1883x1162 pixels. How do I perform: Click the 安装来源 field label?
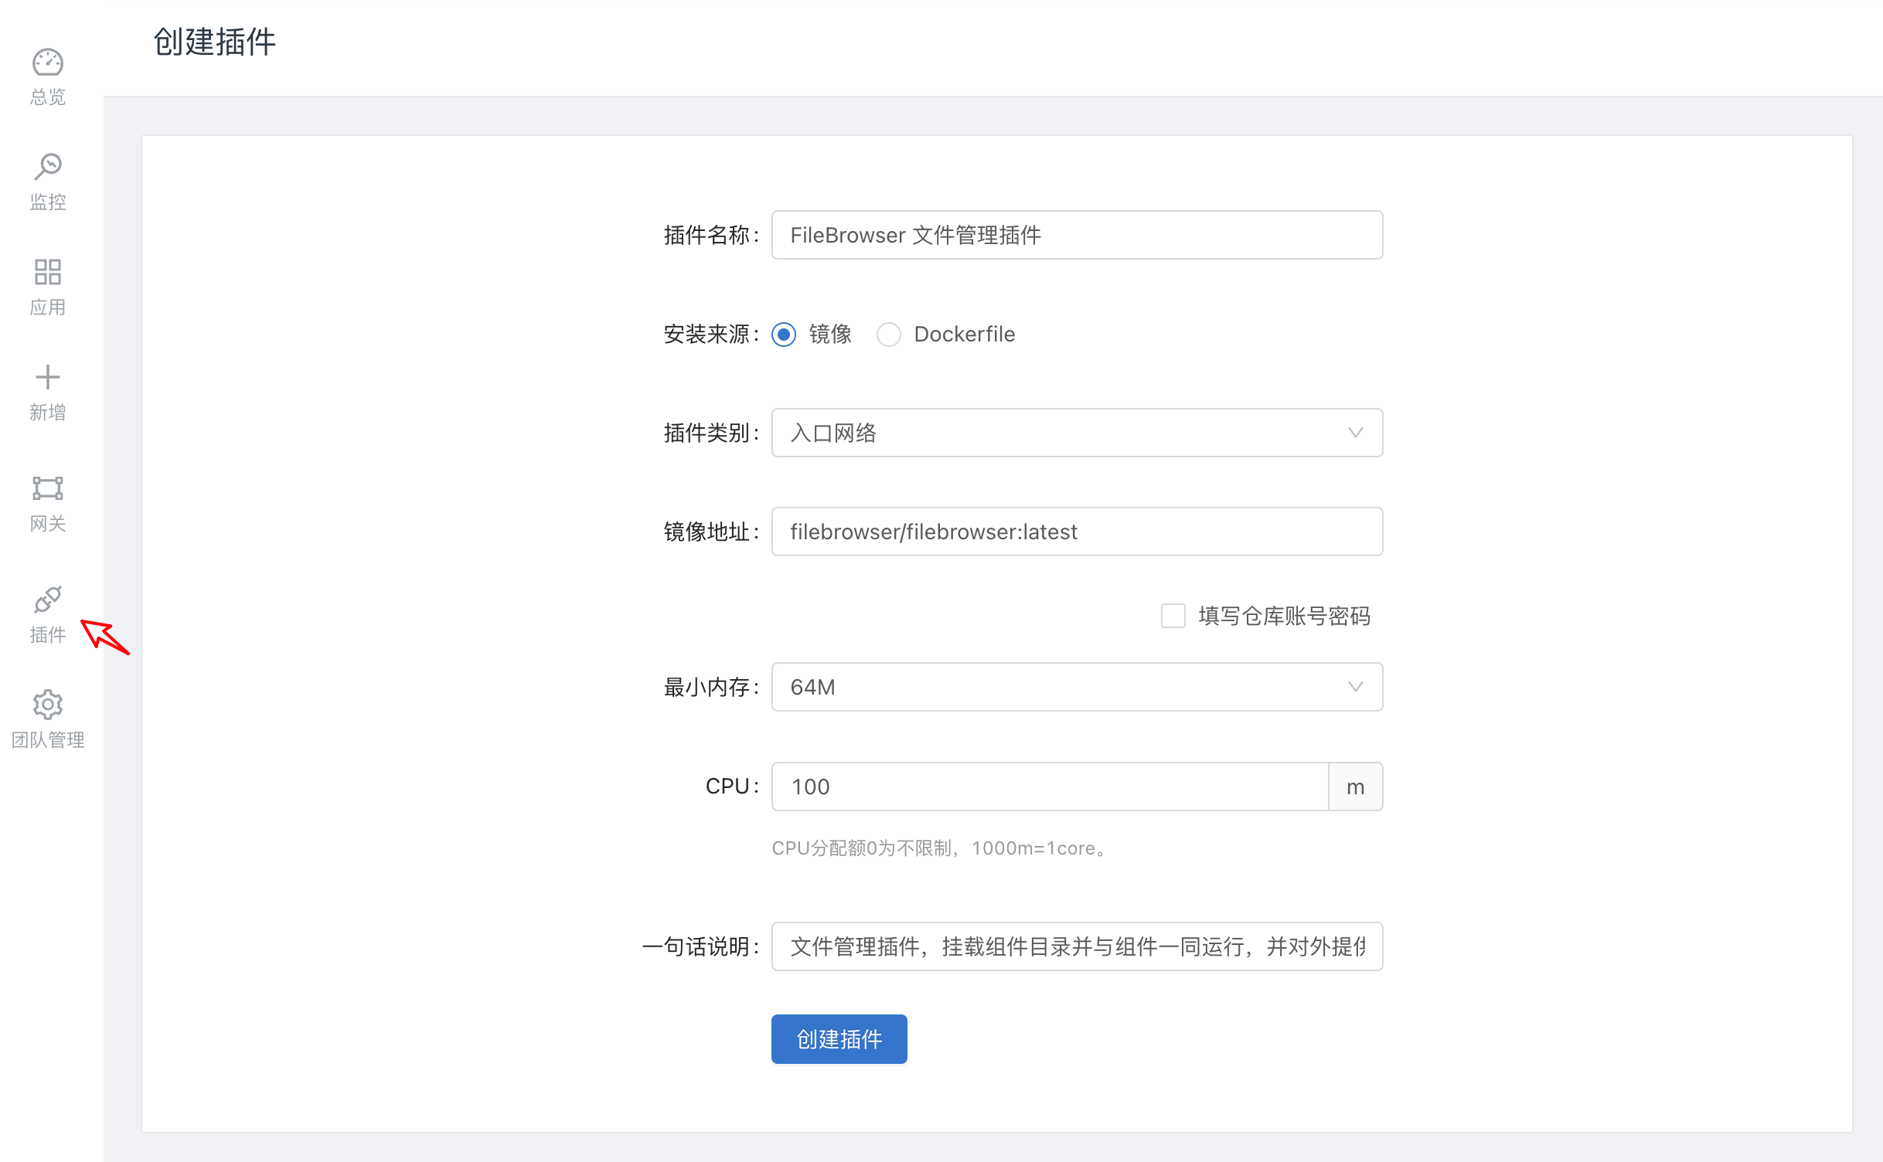711,335
